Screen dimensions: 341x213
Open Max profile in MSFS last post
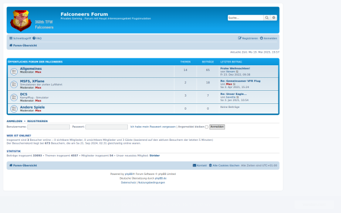click(x=229, y=84)
